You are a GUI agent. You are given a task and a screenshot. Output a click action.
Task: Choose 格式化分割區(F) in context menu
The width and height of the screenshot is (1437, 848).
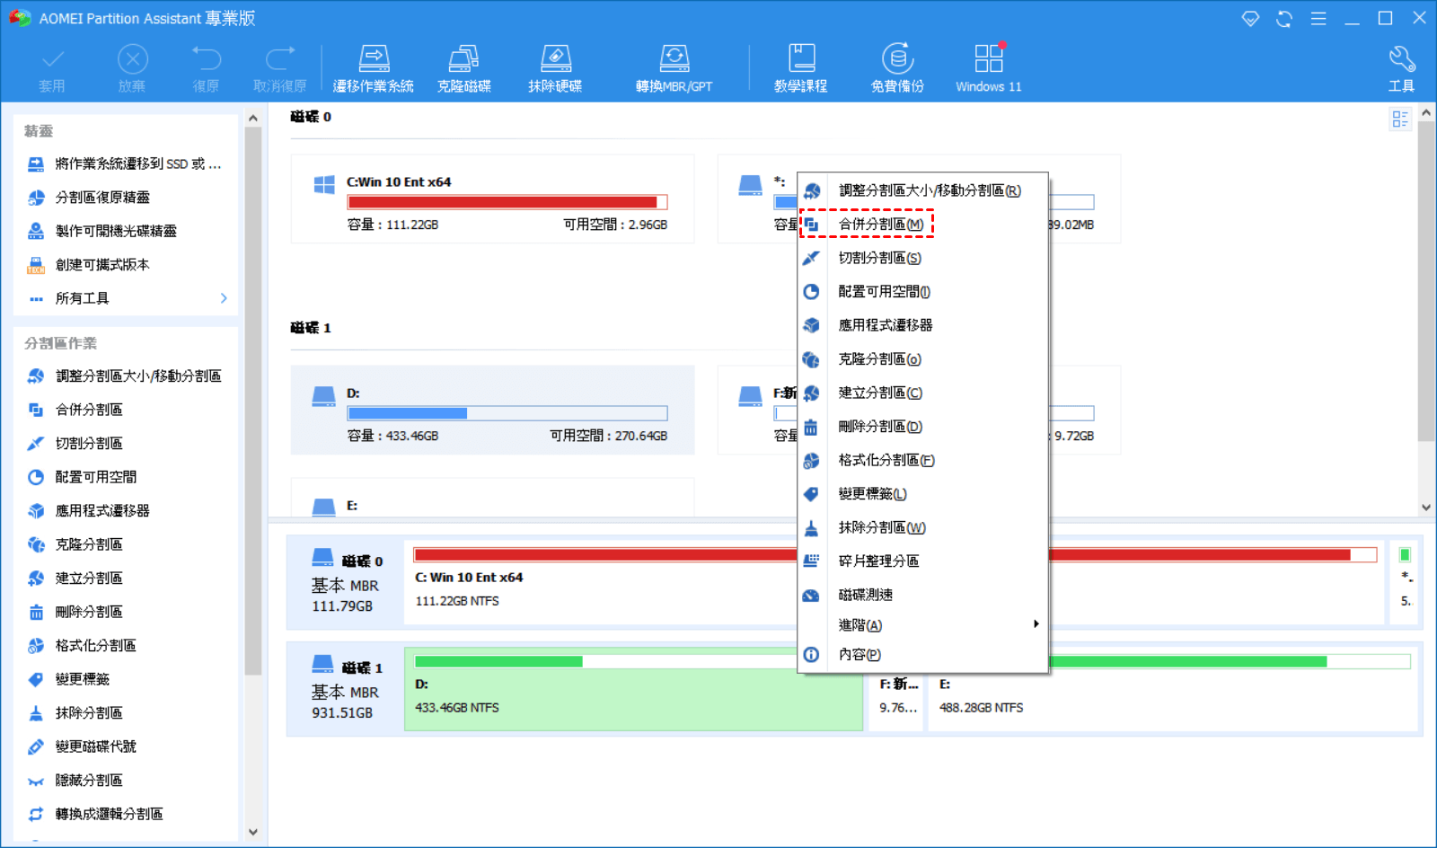pyautogui.click(x=922, y=460)
